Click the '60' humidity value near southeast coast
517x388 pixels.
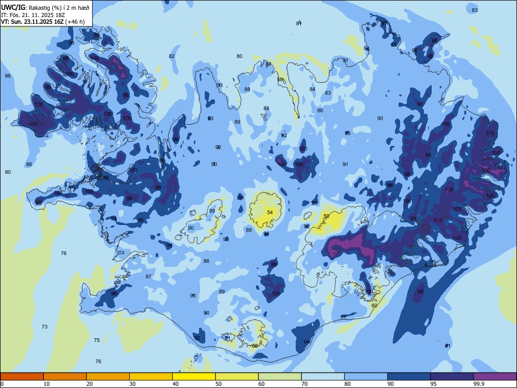coord(374,306)
